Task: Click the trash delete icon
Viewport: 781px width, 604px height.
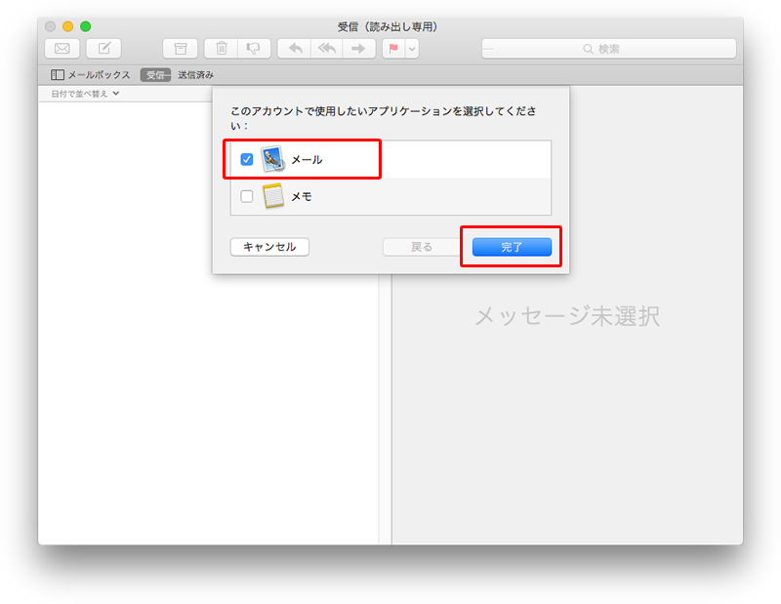Action: pyautogui.click(x=222, y=49)
